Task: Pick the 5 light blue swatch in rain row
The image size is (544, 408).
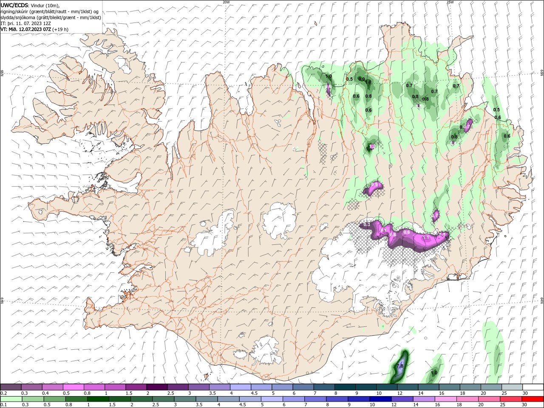Action: [x=272, y=399]
